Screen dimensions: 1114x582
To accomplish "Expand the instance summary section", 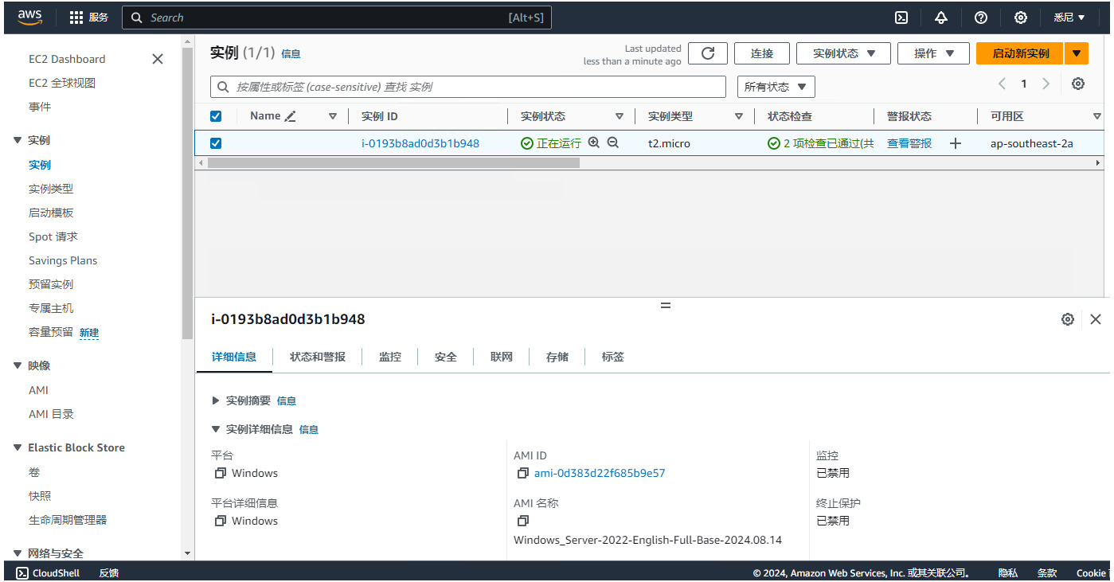I will point(216,400).
